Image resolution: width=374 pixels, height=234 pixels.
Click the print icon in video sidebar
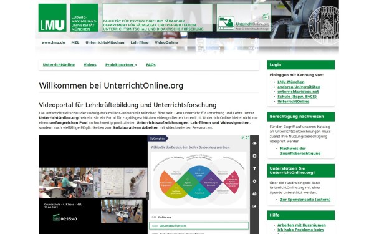pos(254,193)
